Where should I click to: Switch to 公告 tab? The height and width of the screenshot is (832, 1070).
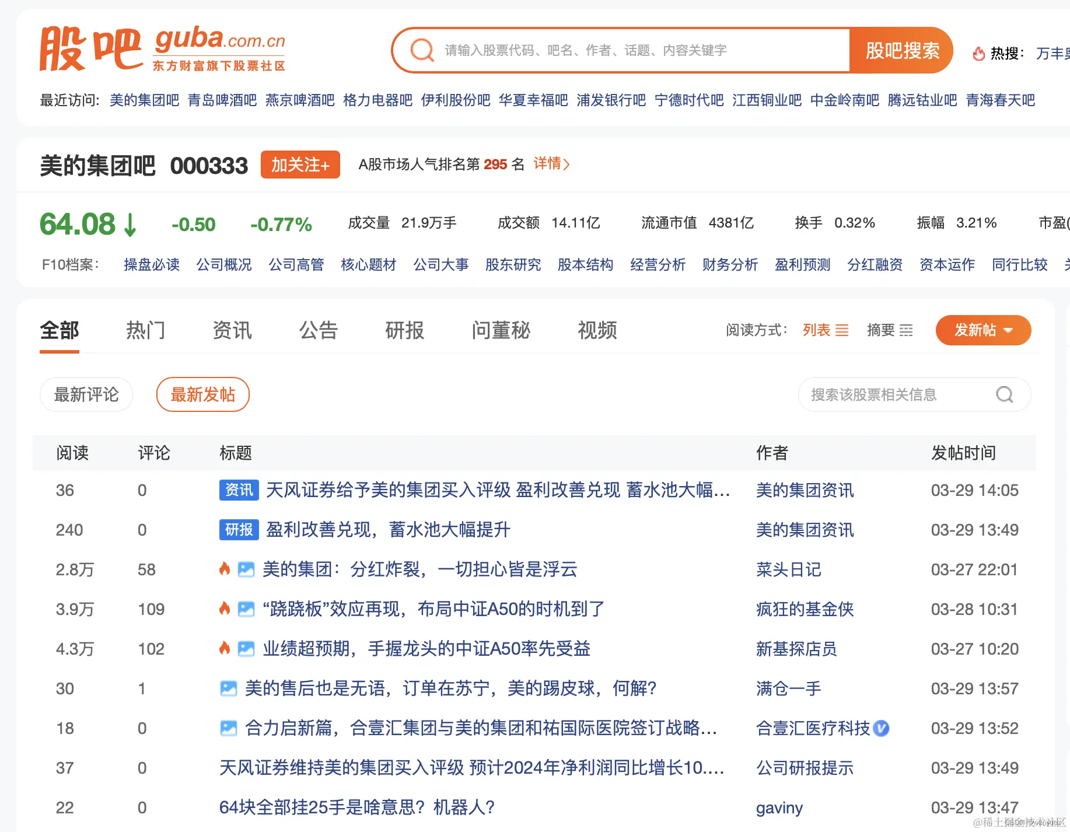(x=319, y=330)
